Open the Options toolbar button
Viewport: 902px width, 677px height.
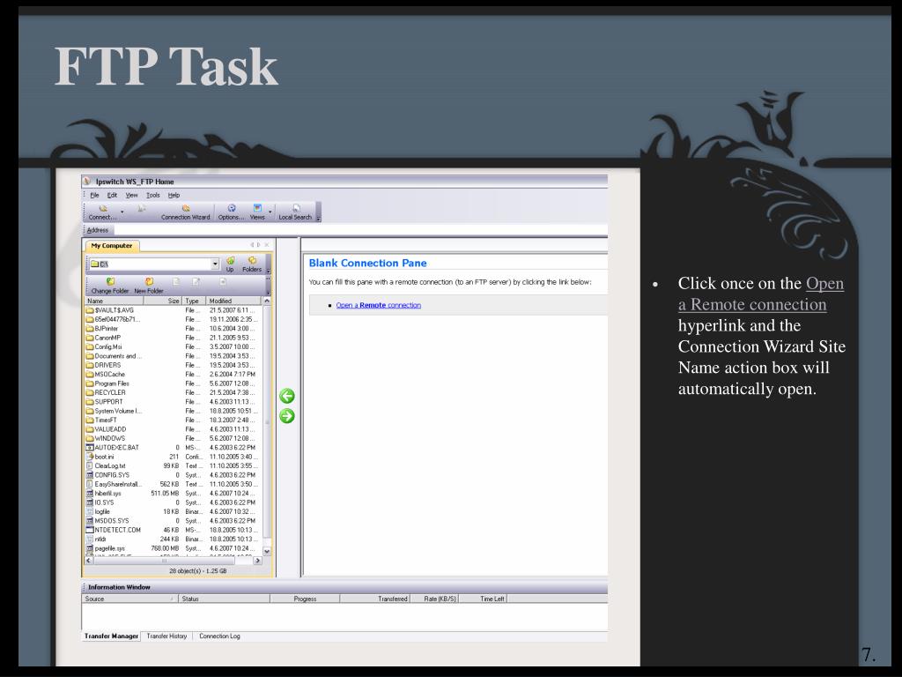[x=232, y=212]
